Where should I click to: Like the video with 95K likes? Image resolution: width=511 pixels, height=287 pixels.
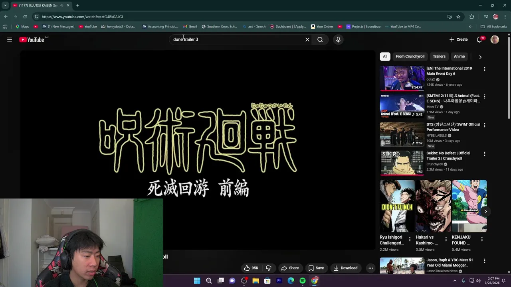click(x=251, y=268)
